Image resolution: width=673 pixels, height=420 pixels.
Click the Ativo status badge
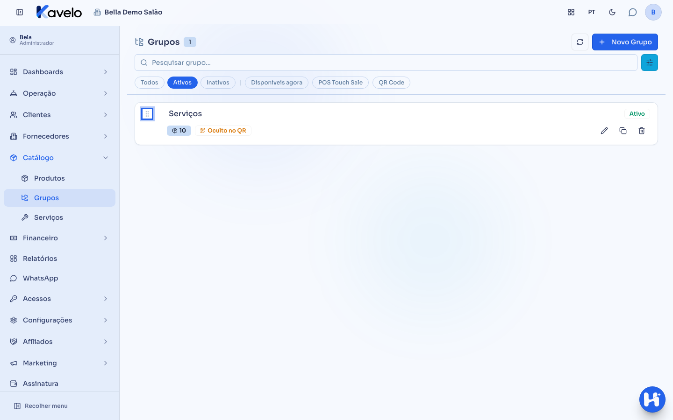(x=637, y=114)
